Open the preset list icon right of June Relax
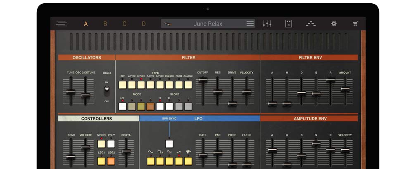This screenshot has height=169, width=413. [x=250, y=23]
